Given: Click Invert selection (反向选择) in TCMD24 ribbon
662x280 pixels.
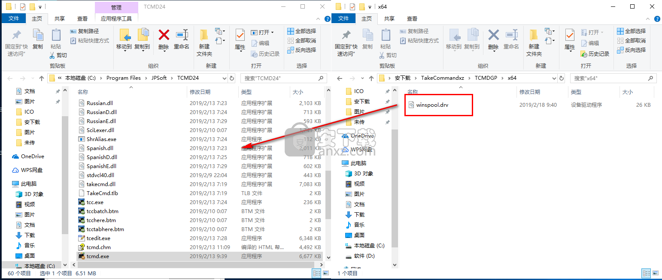Looking at the screenshot, I should [301, 50].
